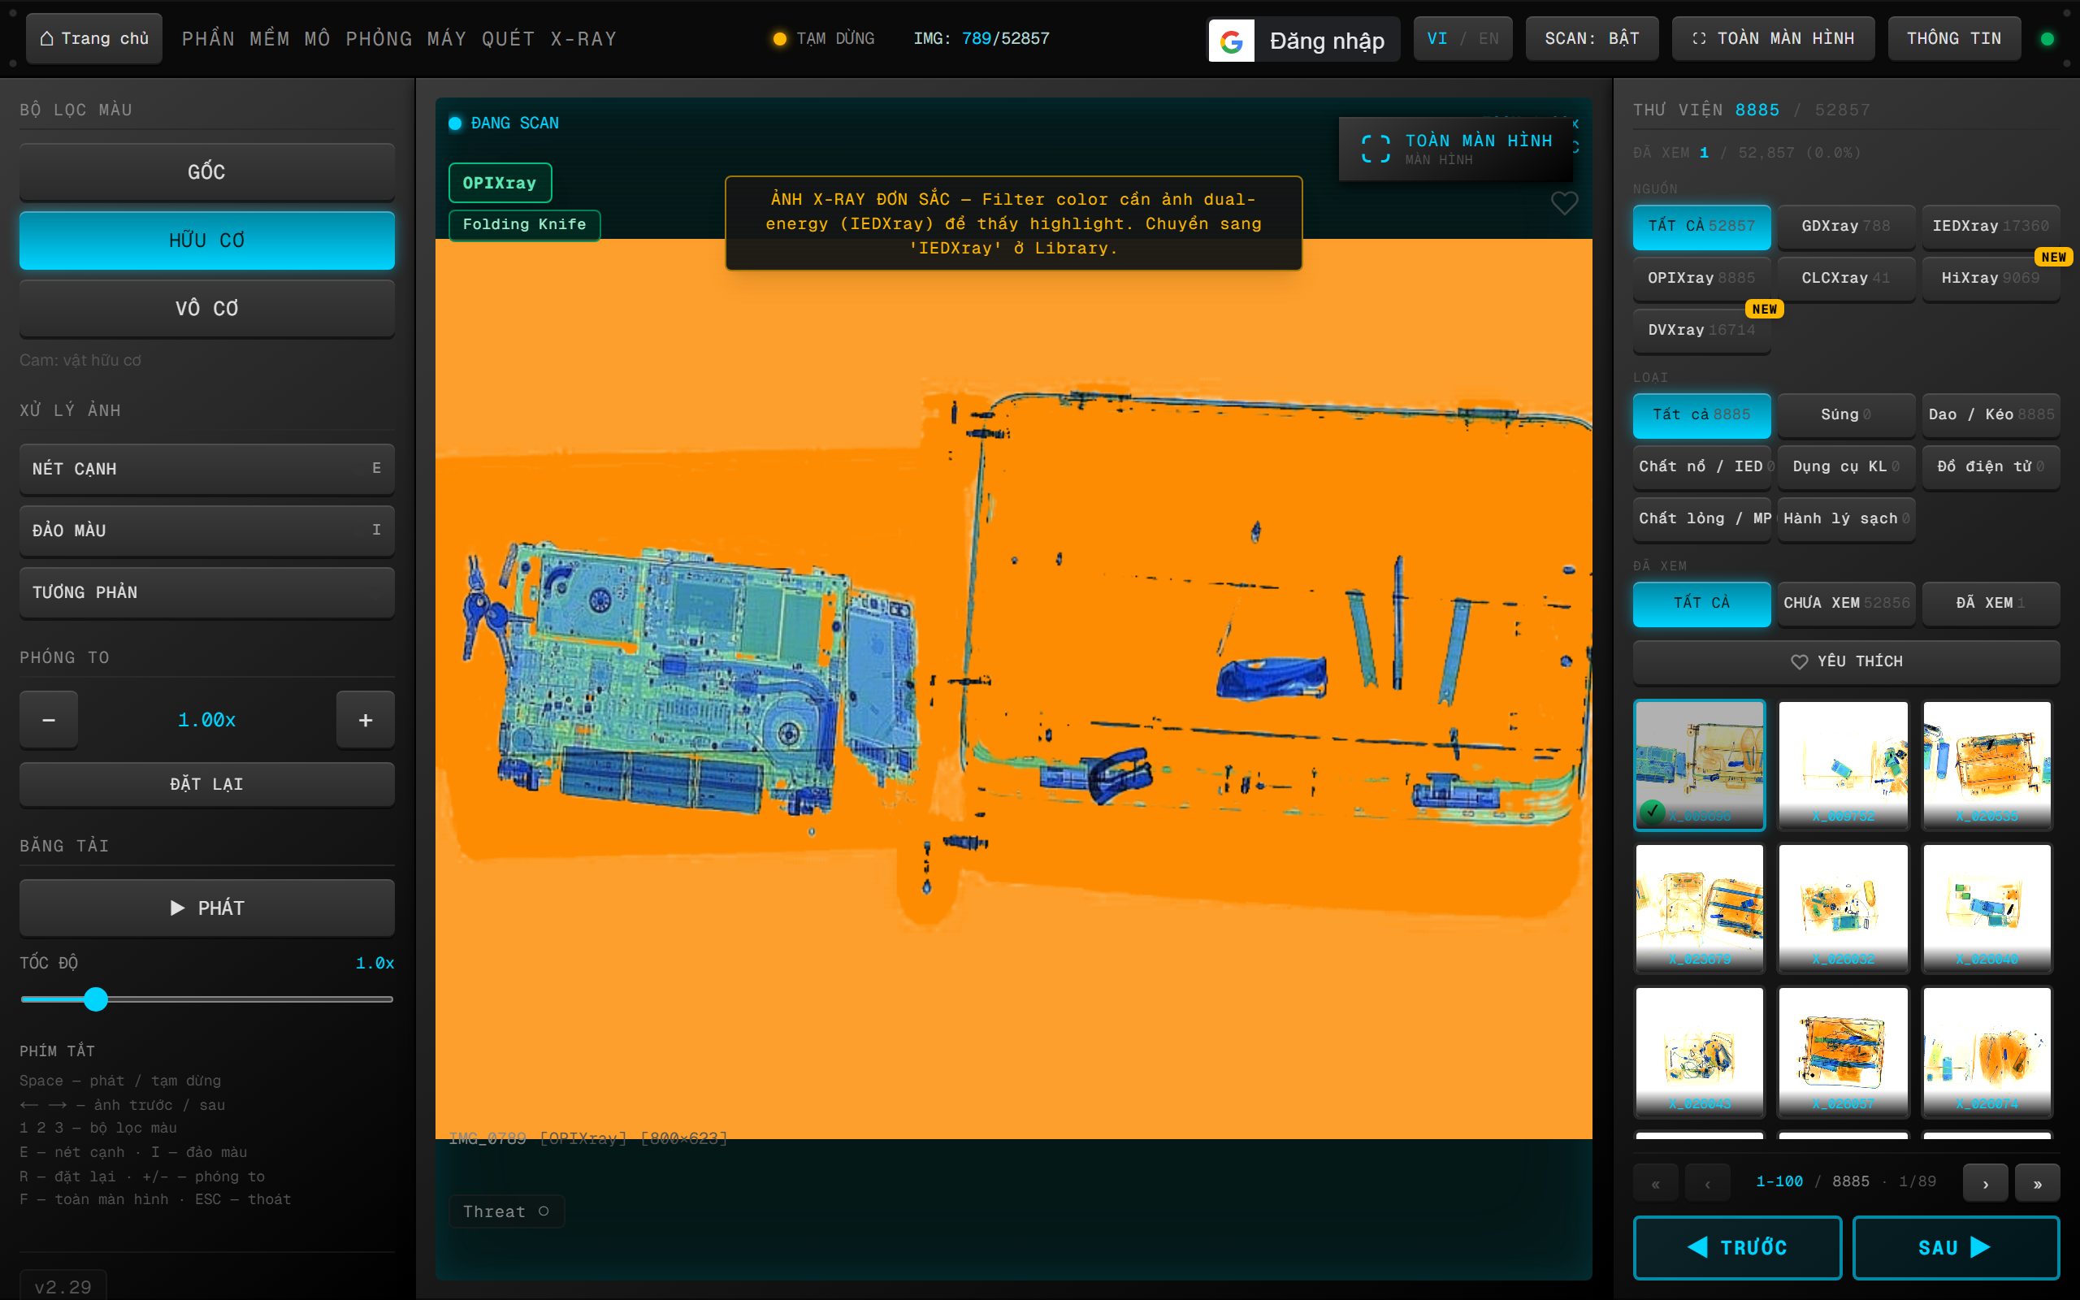
Task: Select the GỐC original color filter
Action: [207, 172]
